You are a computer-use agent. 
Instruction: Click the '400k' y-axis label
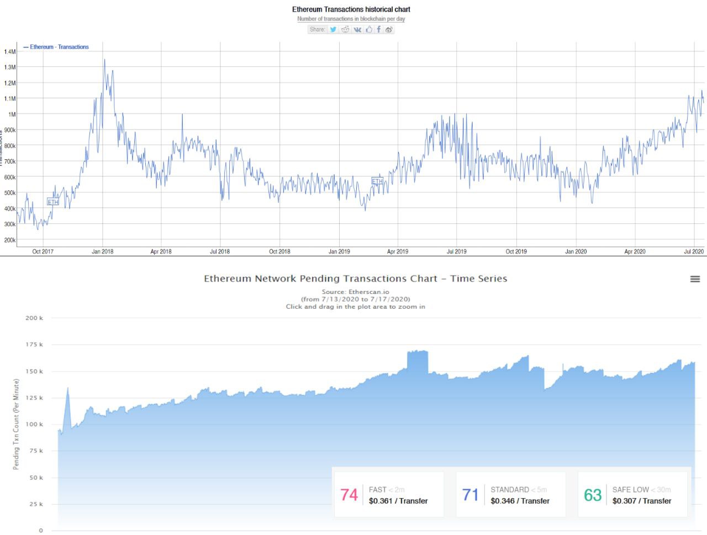pyautogui.click(x=10, y=209)
